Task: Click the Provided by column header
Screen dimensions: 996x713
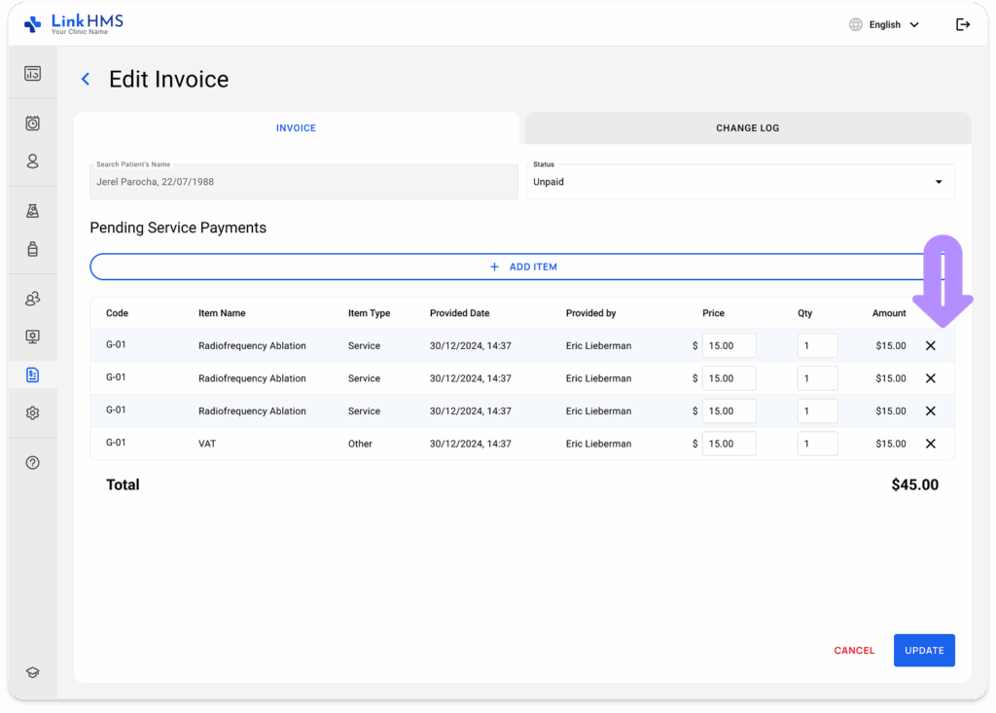Action: 590,313
